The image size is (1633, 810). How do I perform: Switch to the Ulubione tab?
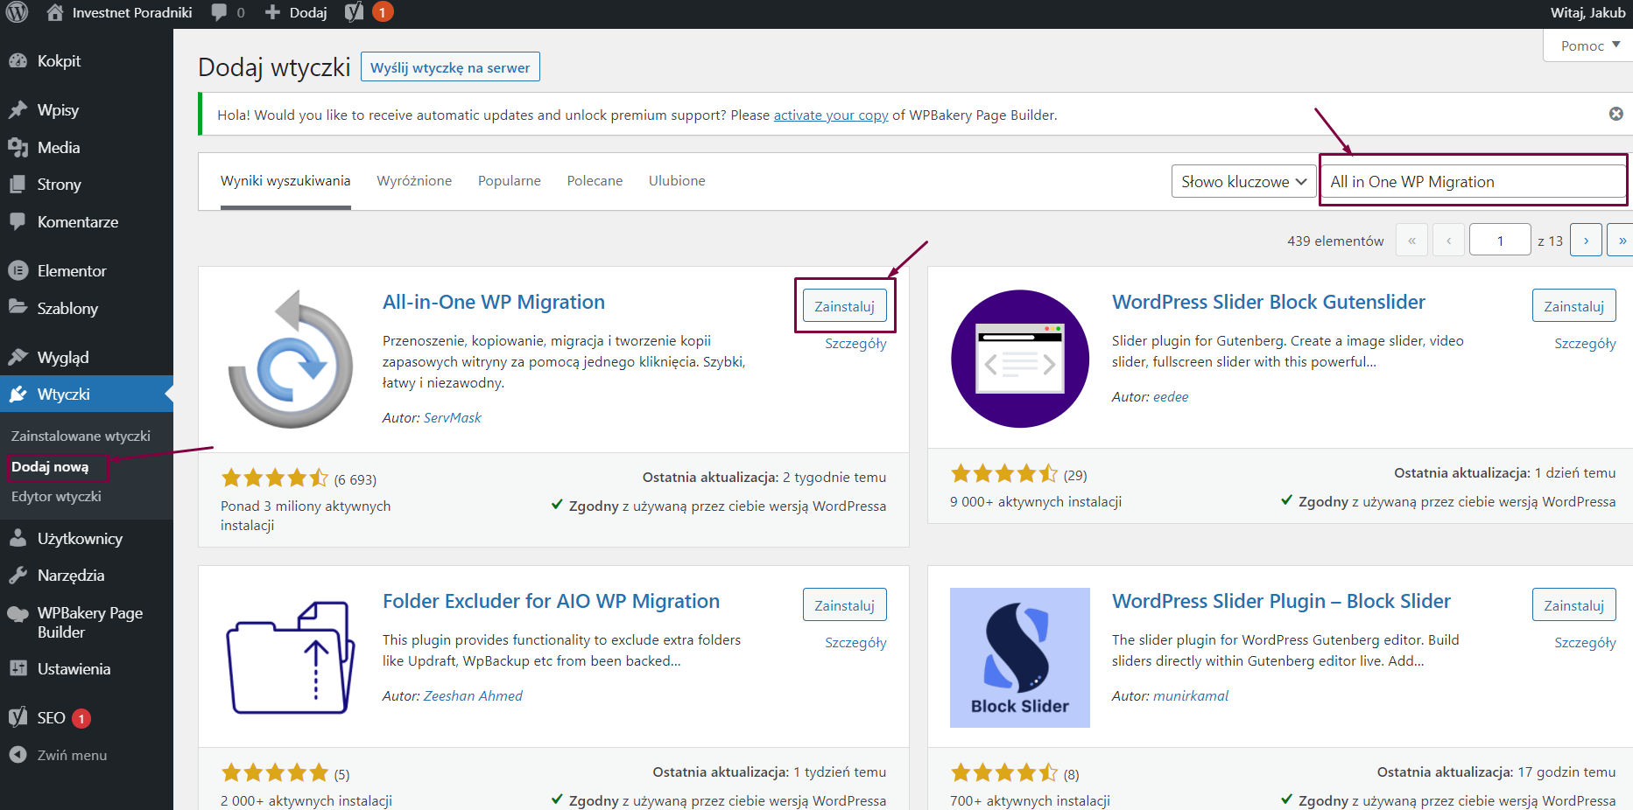point(676,181)
